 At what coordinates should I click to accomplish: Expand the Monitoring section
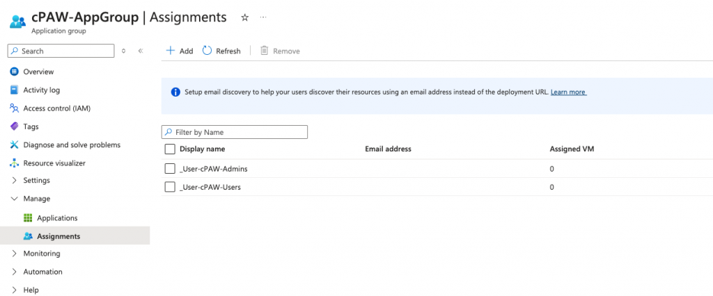point(14,254)
